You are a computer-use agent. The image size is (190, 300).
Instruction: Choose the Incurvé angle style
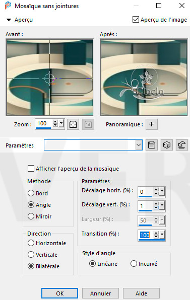[x=134, y=264]
